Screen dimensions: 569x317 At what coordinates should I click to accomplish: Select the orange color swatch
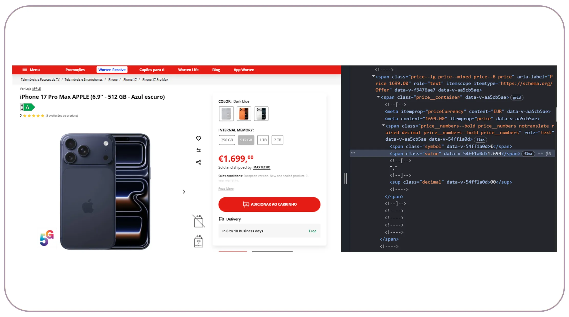tap(243, 114)
